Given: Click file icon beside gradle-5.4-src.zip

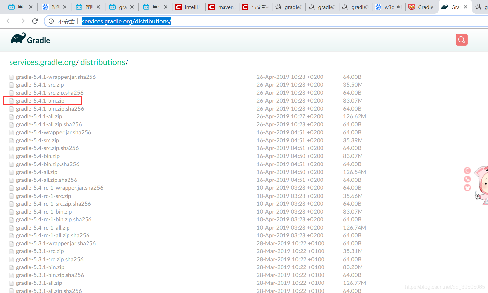Looking at the screenshot, I should click(11, 141).
